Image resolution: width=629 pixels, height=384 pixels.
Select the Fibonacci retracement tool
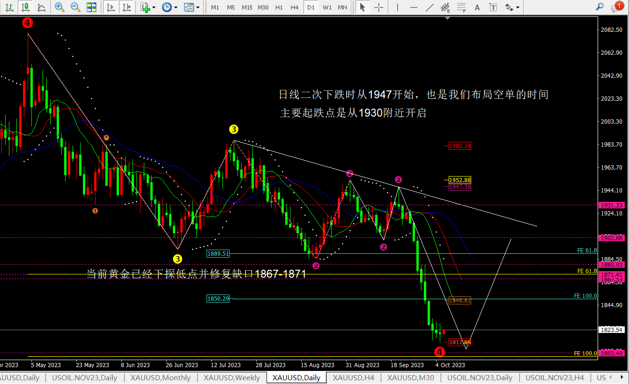461,7
